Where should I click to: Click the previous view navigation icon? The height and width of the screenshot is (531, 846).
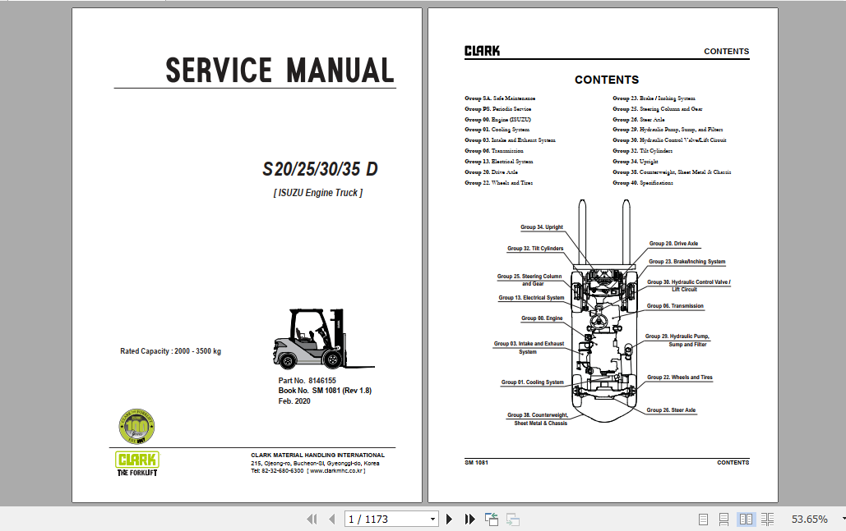492,520
